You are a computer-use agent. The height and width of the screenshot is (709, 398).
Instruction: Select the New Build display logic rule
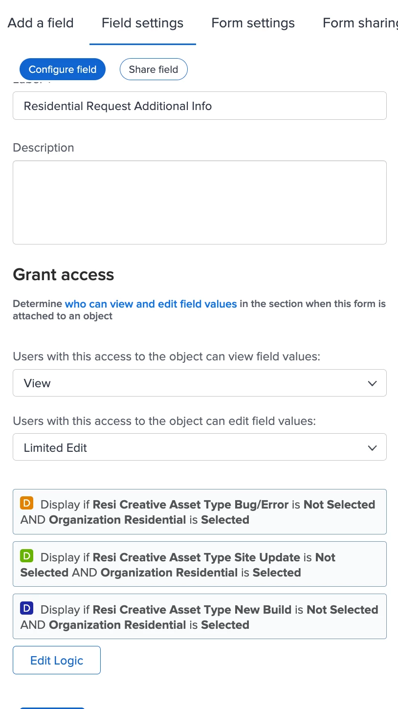tap(199, 617)
